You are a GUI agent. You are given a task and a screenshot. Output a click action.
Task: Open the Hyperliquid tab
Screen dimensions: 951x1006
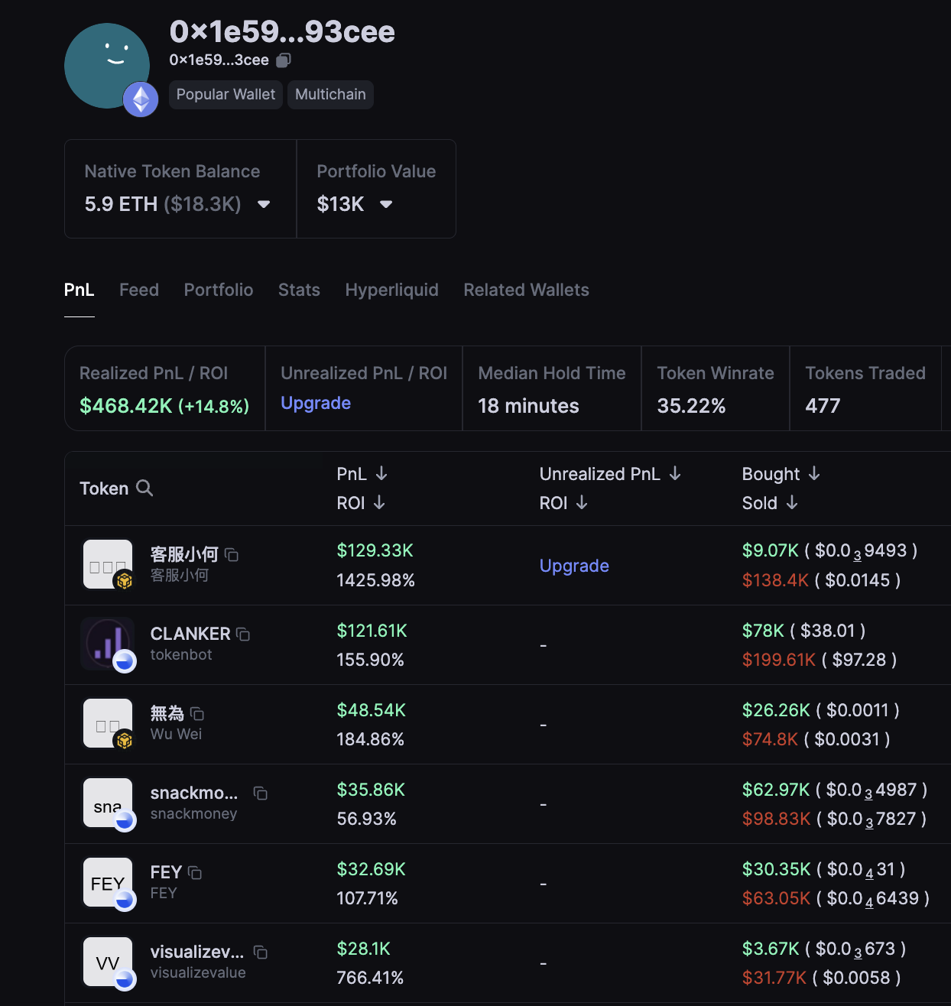point(391,290)
